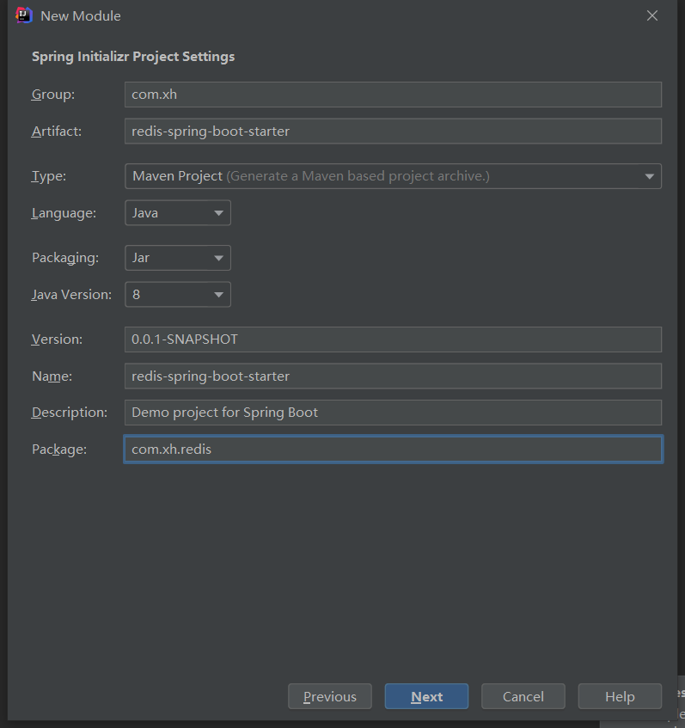Viewport: 685px width, 728px height.
Task: Open the Language dropdown showing Java
Action: 178,213
